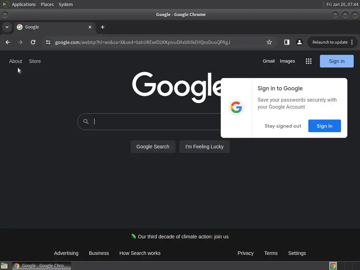Go back with the browser back arrow
360x270 pixels.
[x=8, y=42]
